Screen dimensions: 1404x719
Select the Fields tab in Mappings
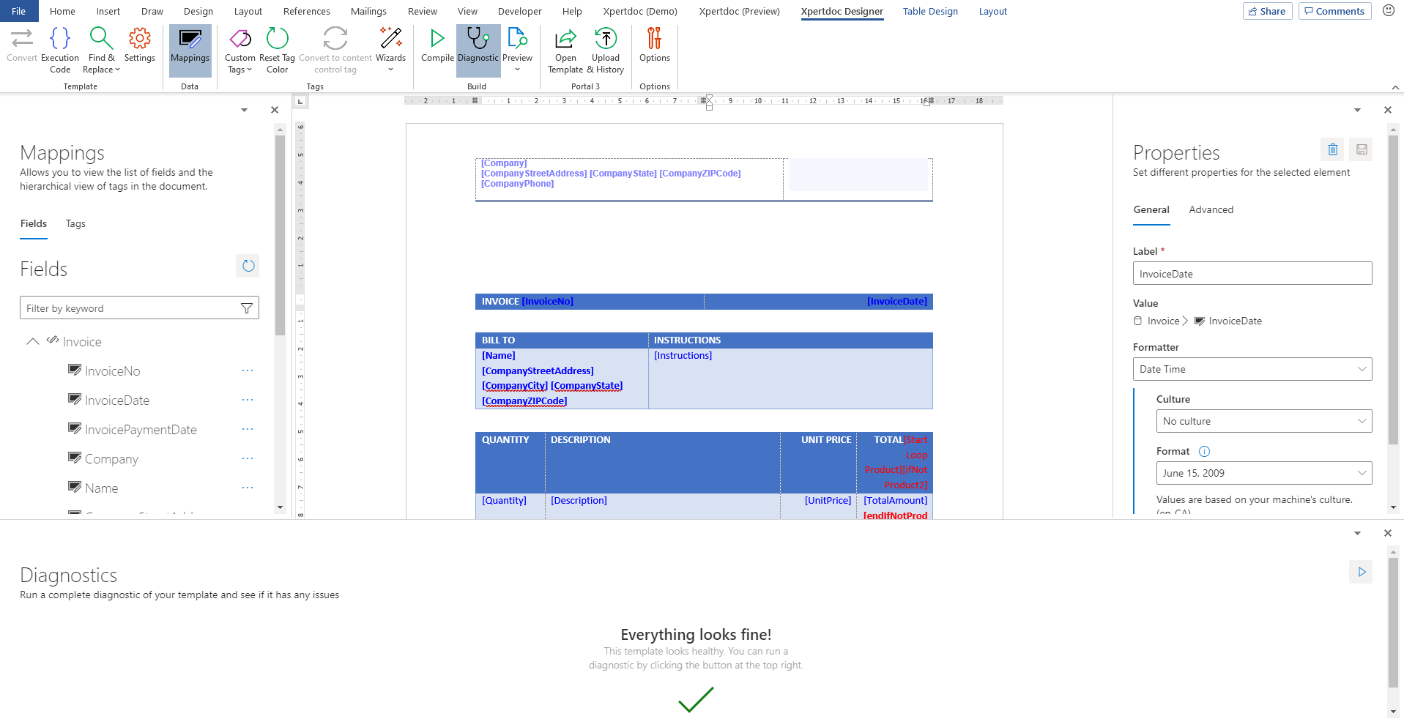pyautogui.click(x=34, y=224)
